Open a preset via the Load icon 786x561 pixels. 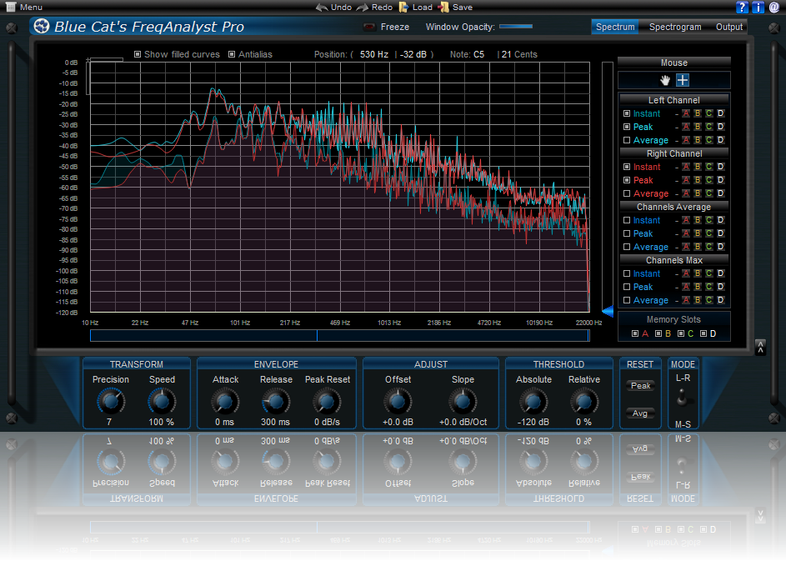coord(406,7)
